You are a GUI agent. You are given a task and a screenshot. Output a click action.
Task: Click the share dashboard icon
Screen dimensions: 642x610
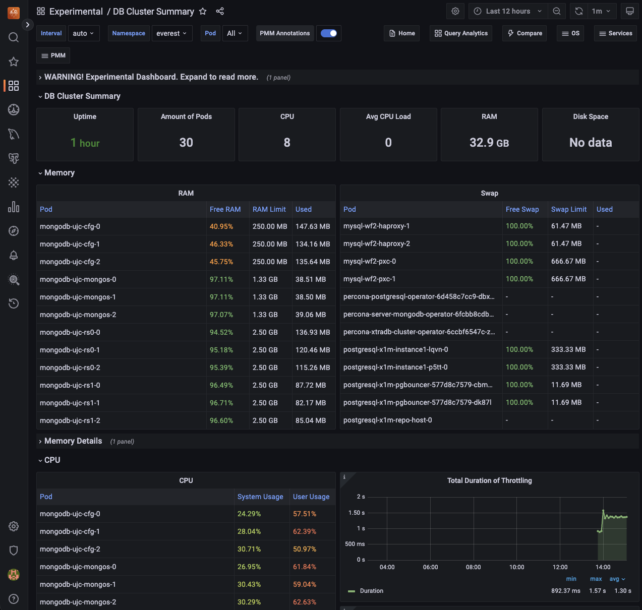[220, 11]
